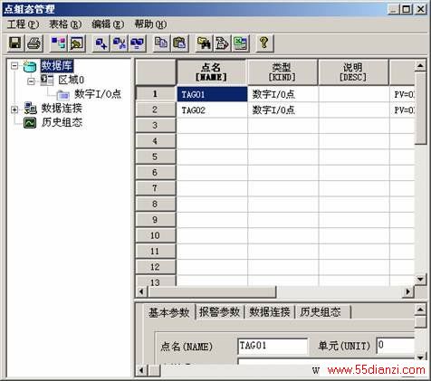This screenshot has height=381, width=431.
Task: Open the 编辑(E) menu
Action: tap(108, 24)
